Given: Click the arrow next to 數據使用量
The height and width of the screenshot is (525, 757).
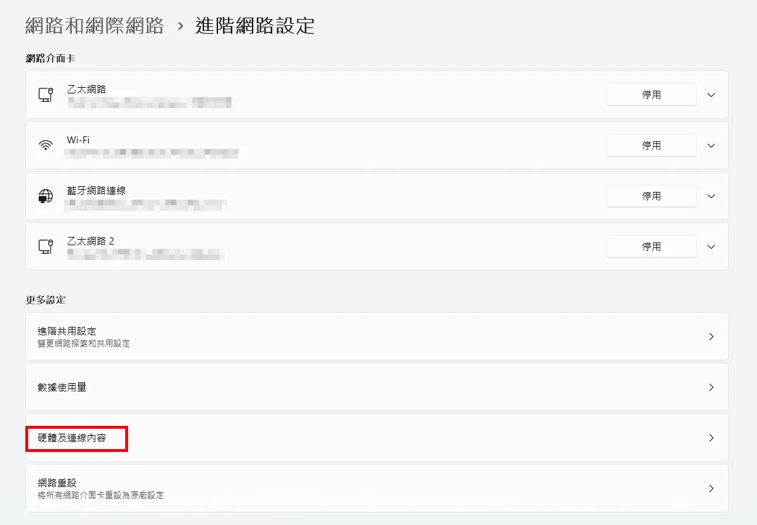Looking at the screenshot, I should click(x=711, y=387).
